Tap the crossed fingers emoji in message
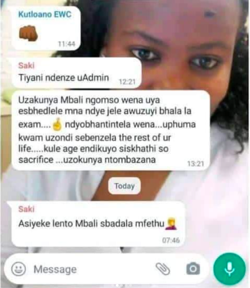250x288 pixels. 57,124
